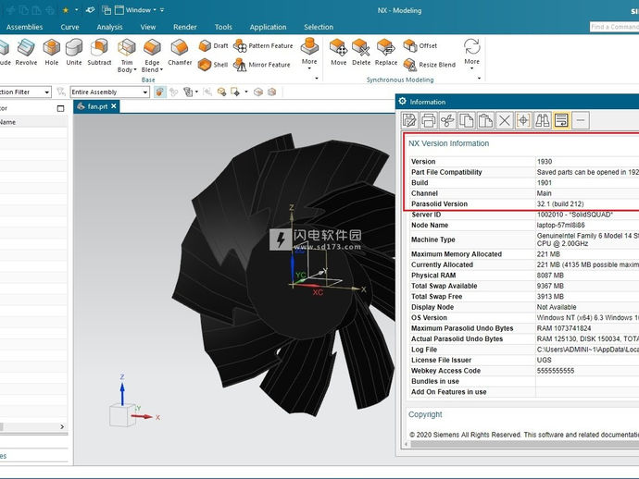Choose the Offset Region tool

click(420, 45)
